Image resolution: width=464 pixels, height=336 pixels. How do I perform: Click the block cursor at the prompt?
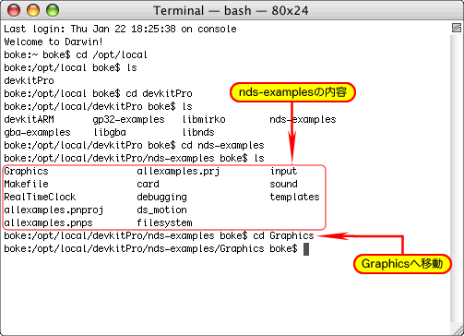point(306,248)
